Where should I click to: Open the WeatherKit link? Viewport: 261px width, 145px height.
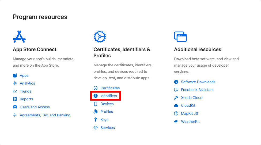(x=190, y=121)
